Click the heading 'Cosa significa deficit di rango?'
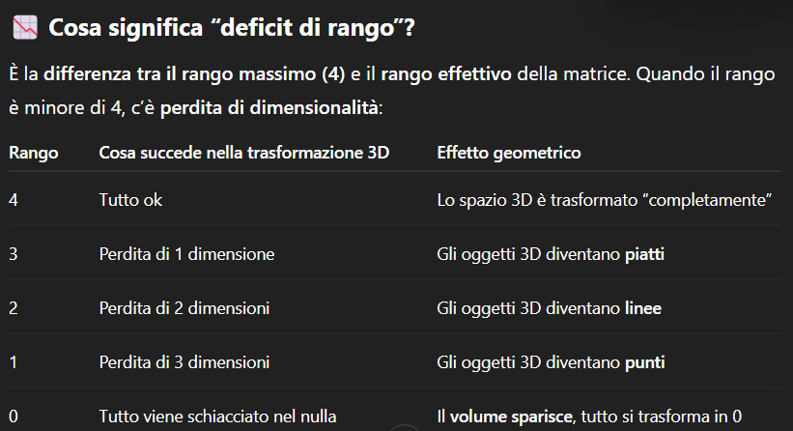793x431 pixels. point(231,28)
